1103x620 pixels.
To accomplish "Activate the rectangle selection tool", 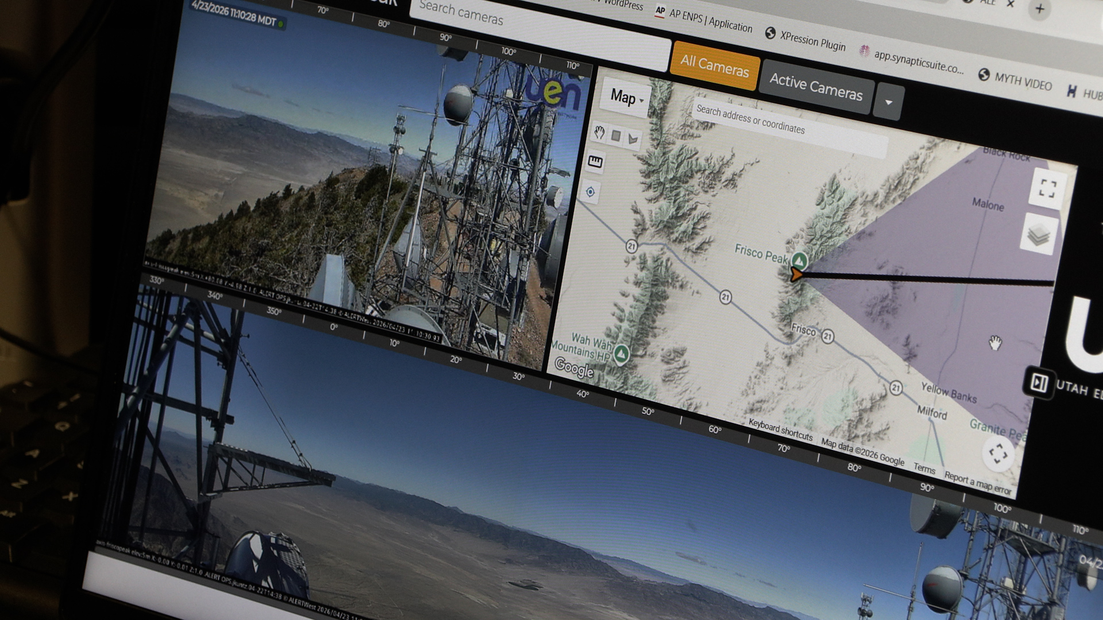I will [x=616, y=136].
